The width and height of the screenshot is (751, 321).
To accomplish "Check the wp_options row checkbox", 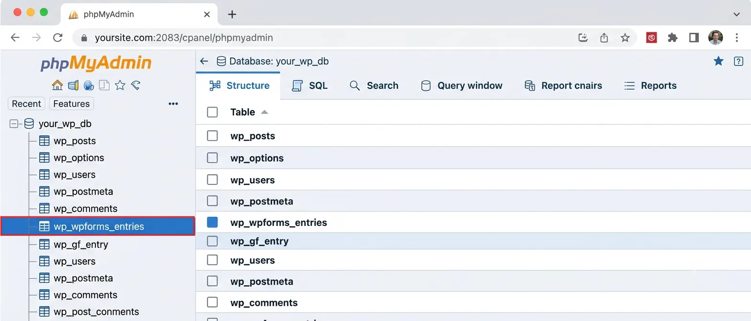I will [x=212, y=158].
